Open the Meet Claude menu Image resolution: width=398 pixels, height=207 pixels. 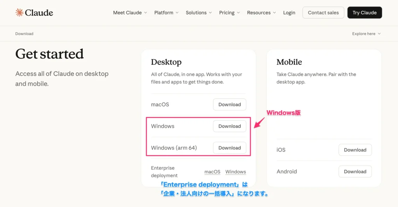coord(130,13)
